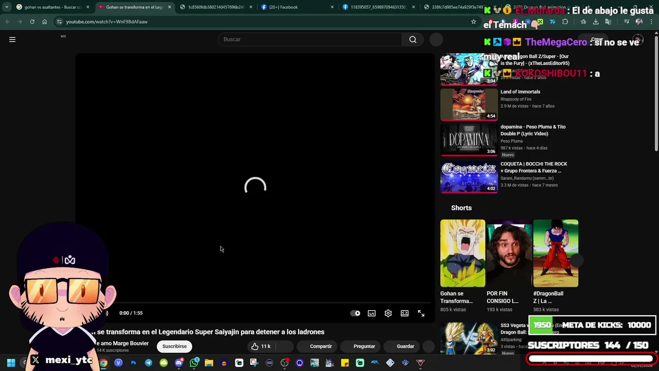Open the Chrome downloads icon

(x=596, y=22)
